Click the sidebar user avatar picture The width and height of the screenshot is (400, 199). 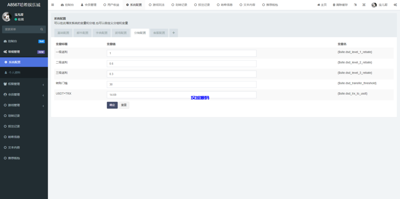[x=7, y=17]
